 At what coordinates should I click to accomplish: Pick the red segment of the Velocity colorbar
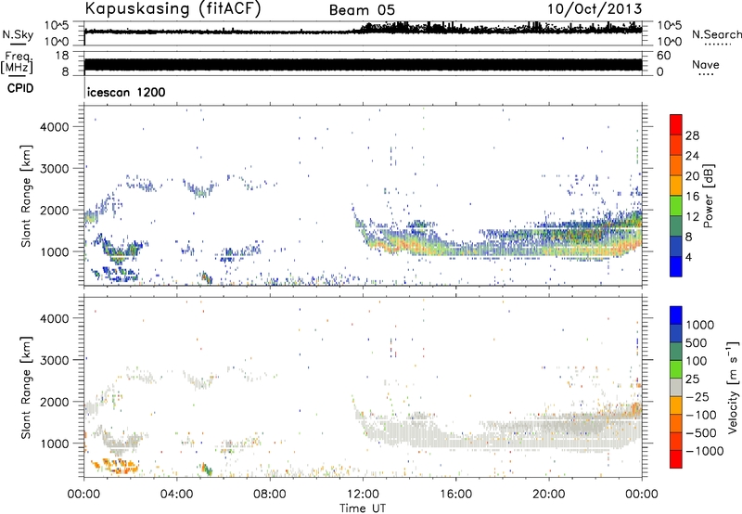[676, 459]
